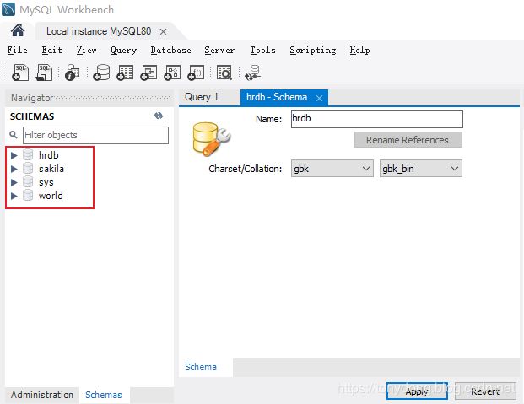Select the sakila schema name
Image resolution: width=524 pixels, height=404 pixels.
click(51, 169)
